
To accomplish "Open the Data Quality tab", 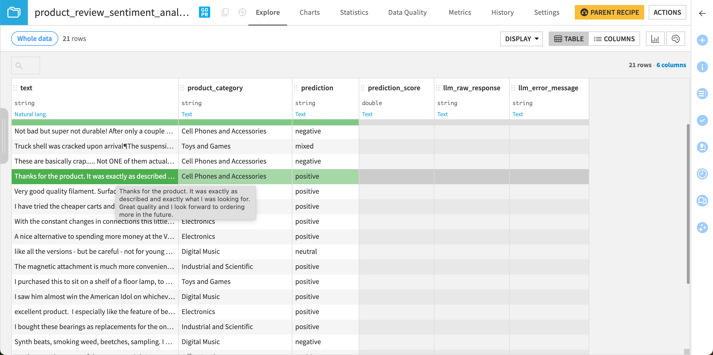I will pyautogui.click(x=407, y=13).
